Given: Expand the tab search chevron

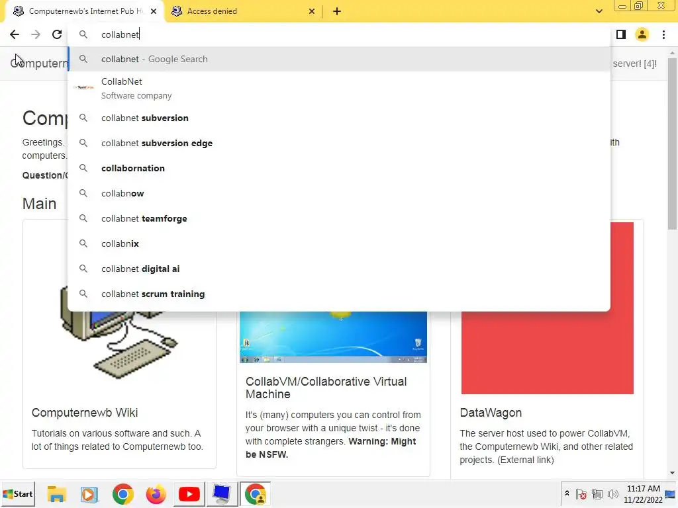Looking at the screenshot, I should tap(599, 11).
